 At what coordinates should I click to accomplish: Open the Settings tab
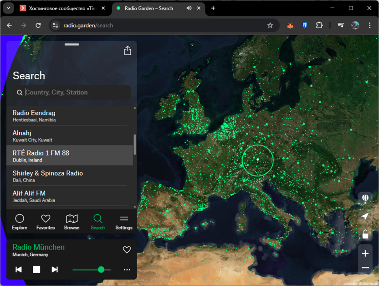click(123, 222)
